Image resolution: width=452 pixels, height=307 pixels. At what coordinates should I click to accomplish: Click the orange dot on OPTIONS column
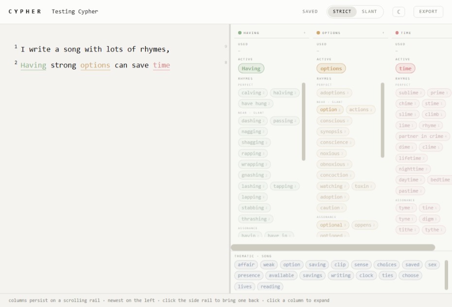point(318,33)
